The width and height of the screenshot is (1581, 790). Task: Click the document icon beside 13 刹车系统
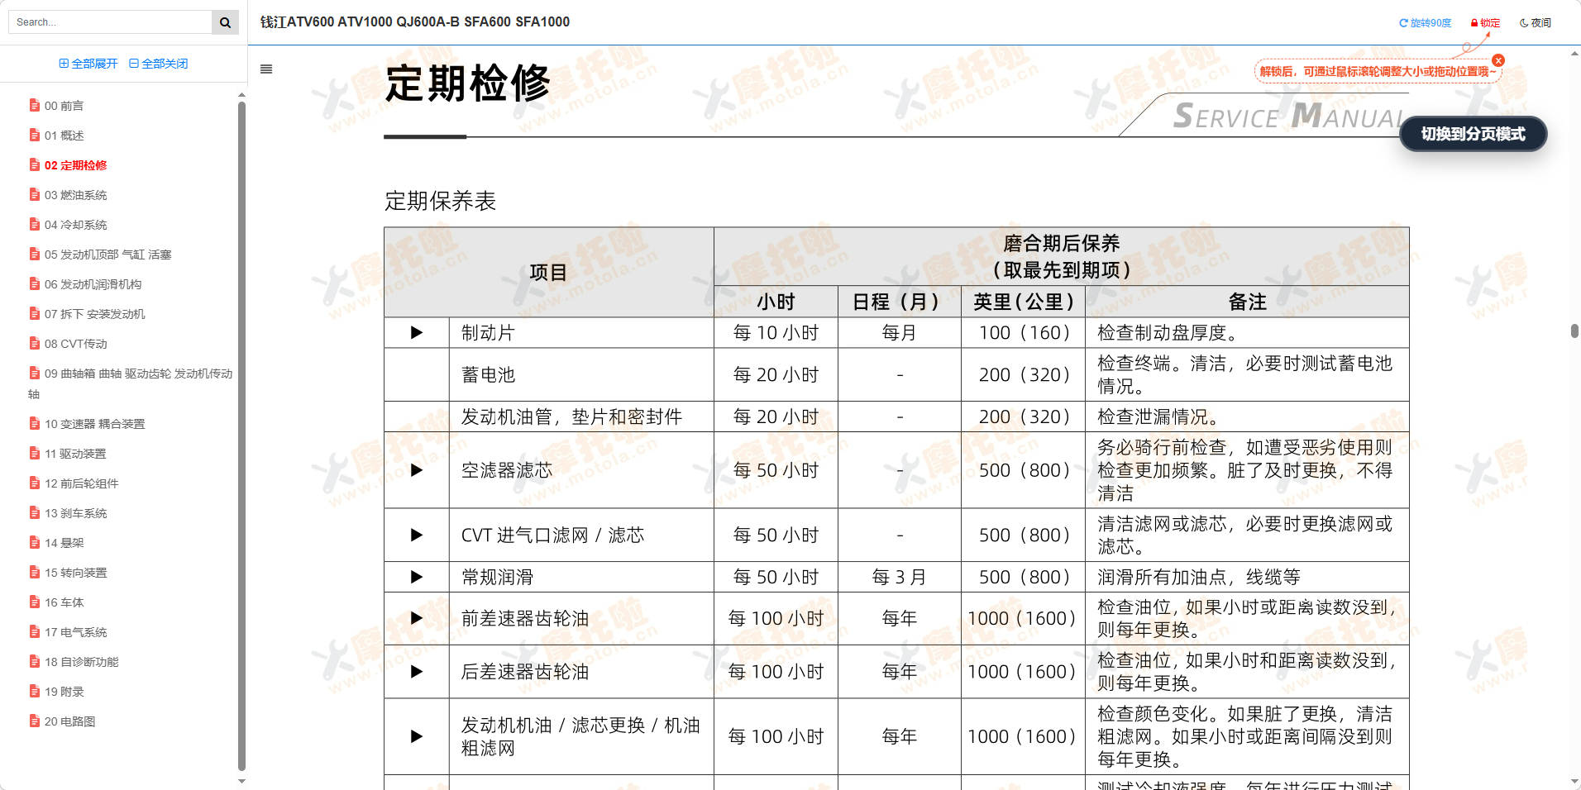[x=35, y=513]
